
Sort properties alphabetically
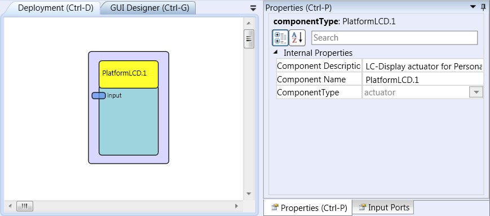(297, 38)
